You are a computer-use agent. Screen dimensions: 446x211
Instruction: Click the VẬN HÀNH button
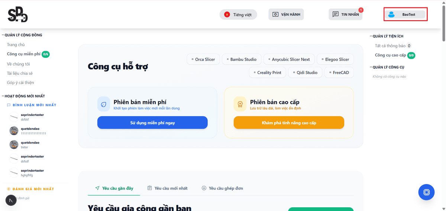click(286, 14)
